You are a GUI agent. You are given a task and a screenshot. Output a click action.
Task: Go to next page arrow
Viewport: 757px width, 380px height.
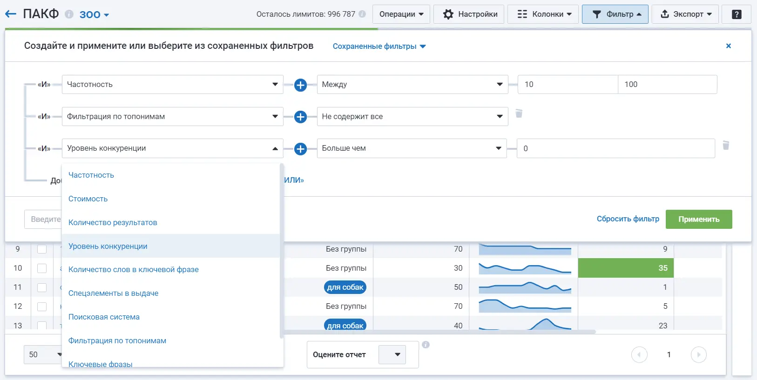[x=698, y=354]
